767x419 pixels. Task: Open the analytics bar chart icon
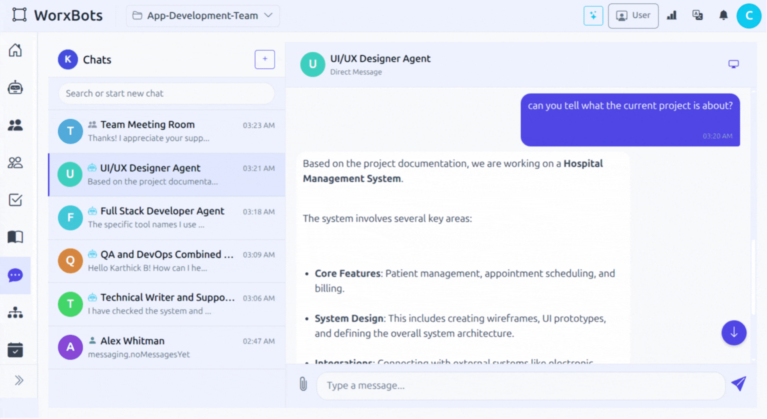click(x=671, y=15)
